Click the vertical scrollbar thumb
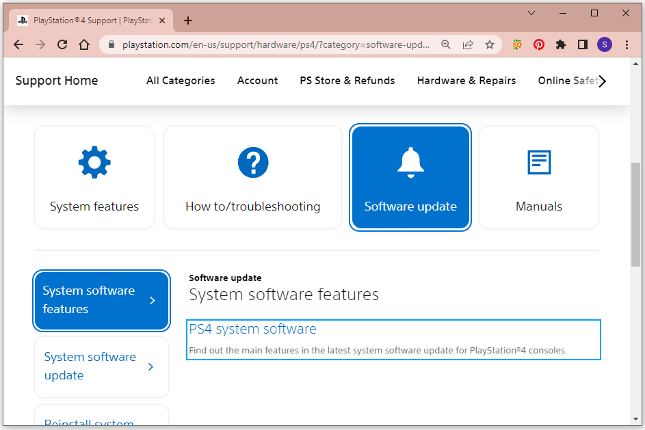 tap(635, 215)
